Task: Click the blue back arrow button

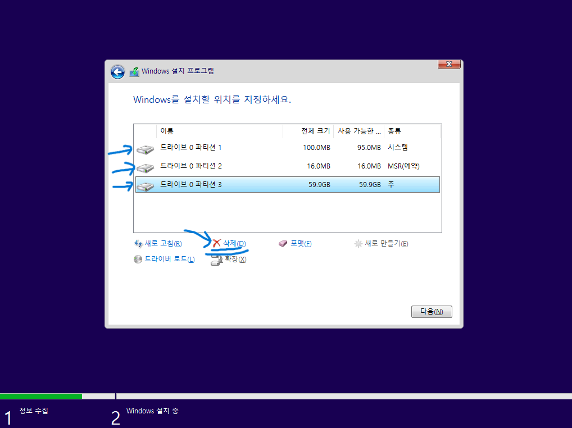Action: click(x=117, y=72)
